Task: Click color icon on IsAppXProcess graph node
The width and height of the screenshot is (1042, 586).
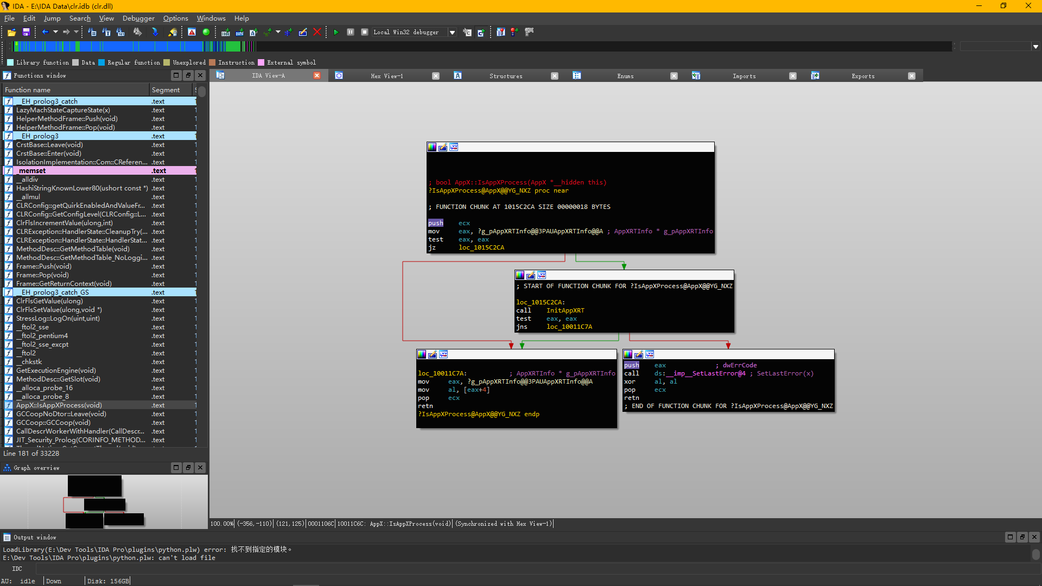Action: (432, 147)
